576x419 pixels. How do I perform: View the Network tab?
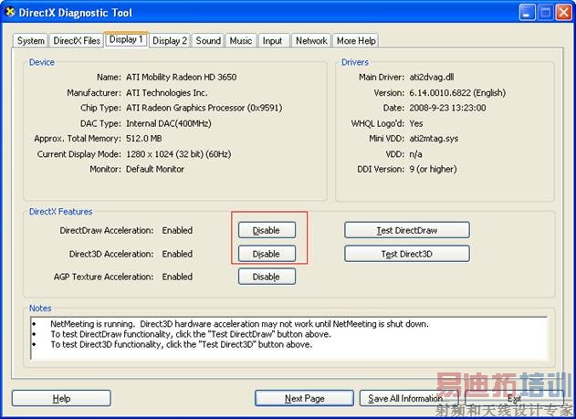tap(311, 41)
